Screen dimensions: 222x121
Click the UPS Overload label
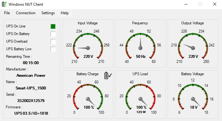[x=17, y=41]
